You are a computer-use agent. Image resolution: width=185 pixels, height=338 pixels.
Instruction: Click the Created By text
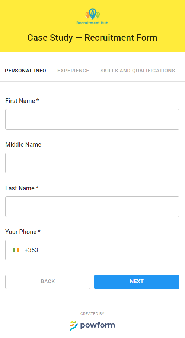tap(92, 314)
